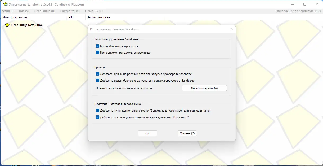Image resolution: width=323 pixels, height=166 pixels.
Task: Uncheck context menu "Запустить в песочнице" option
Action: coord(98,110)
